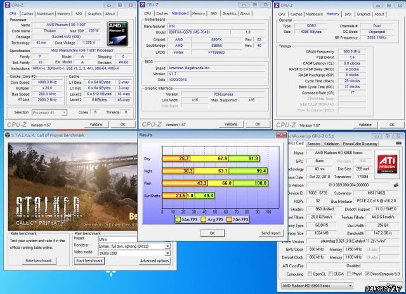Click OK in the Memory CPU-Z window
This screenshot has height=294, width=406.
(392, 125)
